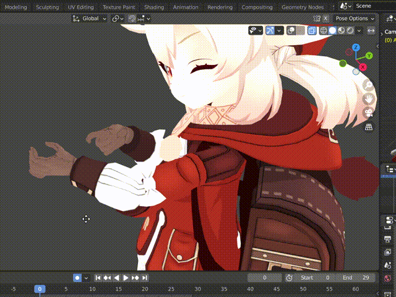Toggle the snapping magnet icon

click(132, 19)
